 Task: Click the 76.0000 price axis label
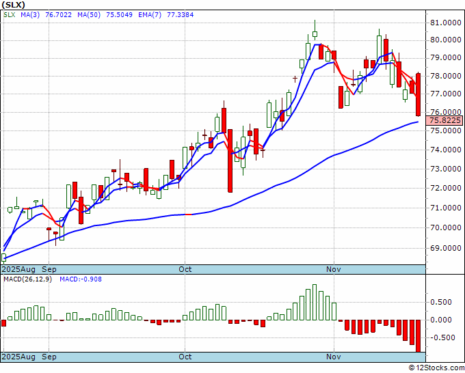click(445, 112)
